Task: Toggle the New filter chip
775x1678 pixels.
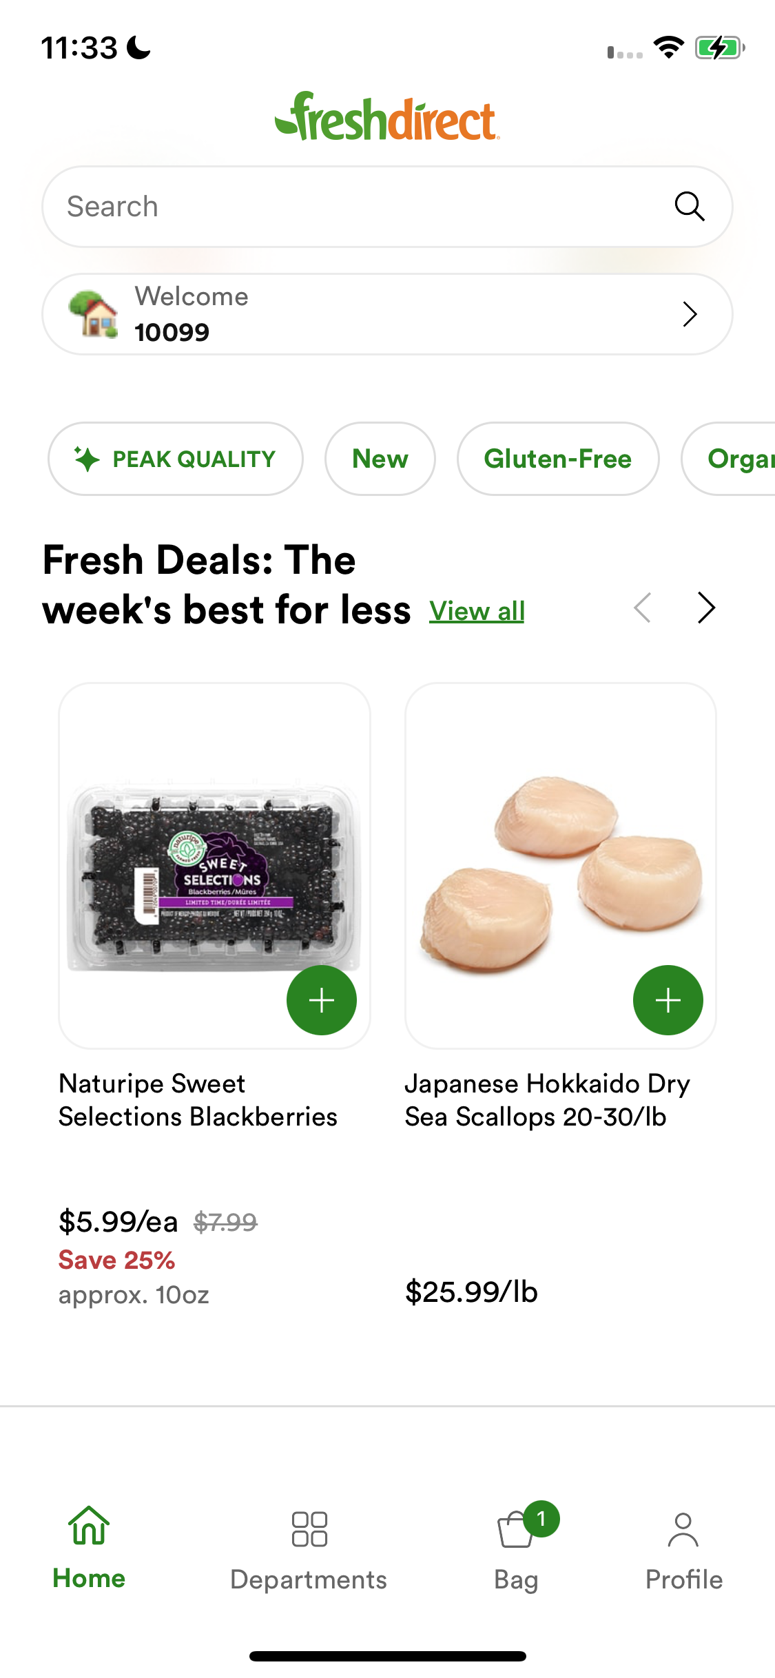Action: [x=380, y=459]
